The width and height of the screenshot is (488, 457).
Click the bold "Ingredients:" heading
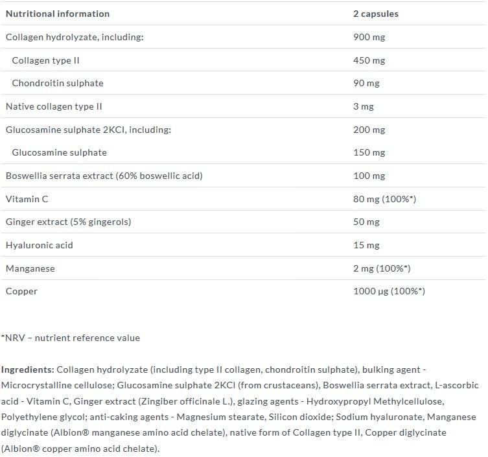click(27, 369)
